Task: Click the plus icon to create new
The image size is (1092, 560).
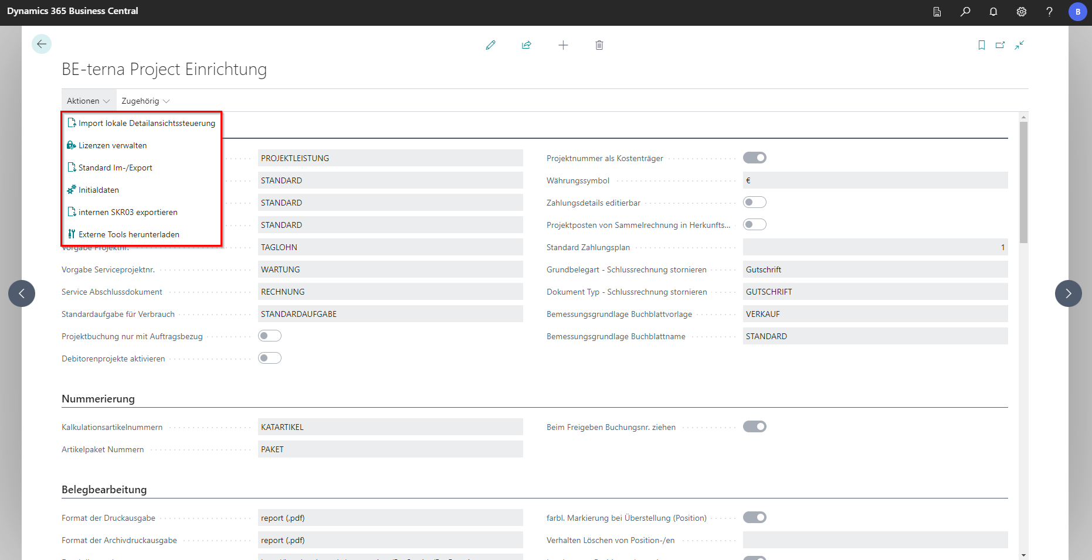Action: pyautogui.click(x=563, y=45)
